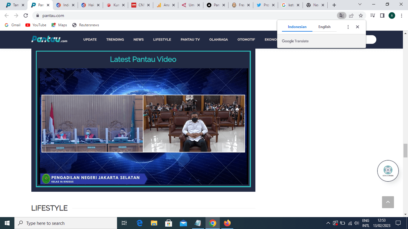Image resolution: width=408 pixels, height=229 pixels.
Task: Select Indonesian in the translate popup
Action: 297,27
